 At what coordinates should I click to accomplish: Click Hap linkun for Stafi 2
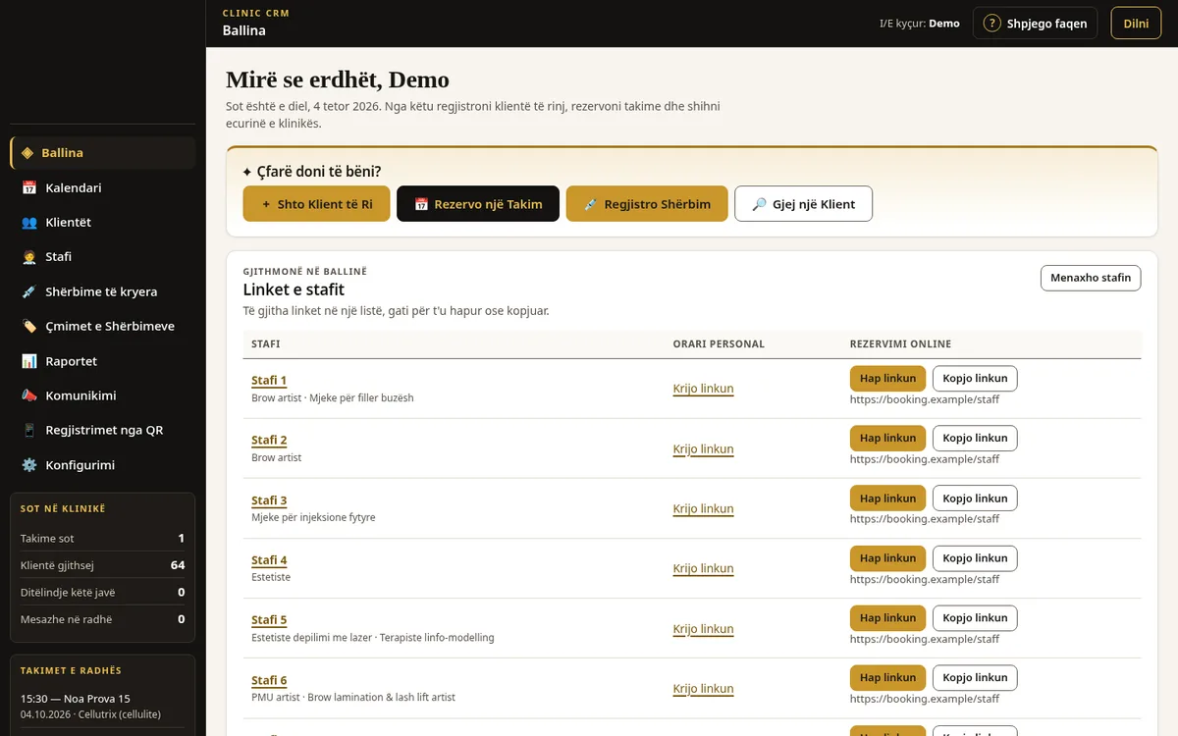[x=887, y=439]
